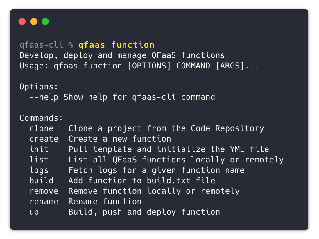Image resolution: width=319 pixels, height=239 pixels.
Task: Select the "create" command name
Action: (44, 139)
